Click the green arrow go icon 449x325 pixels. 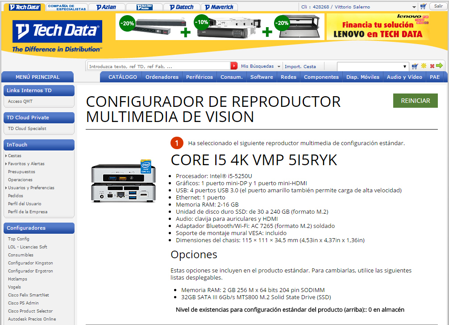pyautogui.click(x=439, y=66)
